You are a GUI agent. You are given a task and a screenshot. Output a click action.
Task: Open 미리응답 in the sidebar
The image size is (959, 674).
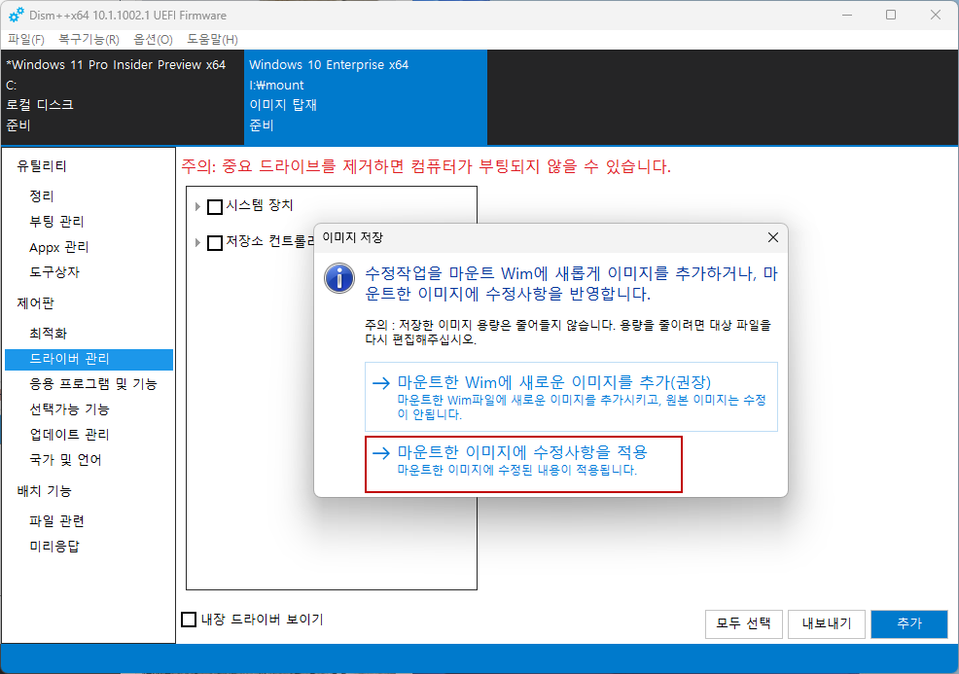click(54, 547)
